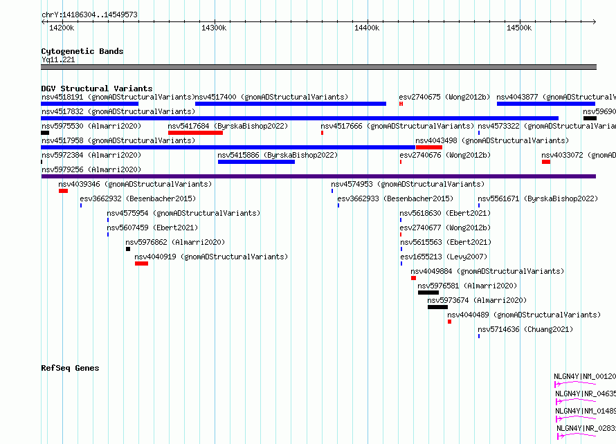Viewport: 616px width, 444px height.
Task: Select the purple nsv5979256 variant bar
Action: click(x=318, y=176)
